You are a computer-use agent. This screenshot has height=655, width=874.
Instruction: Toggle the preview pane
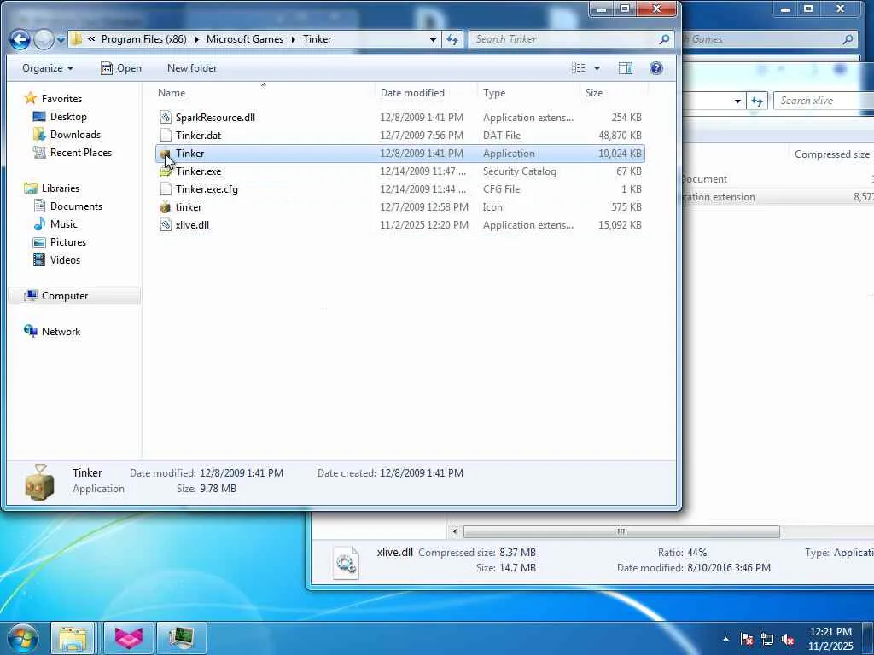[626, 68]
